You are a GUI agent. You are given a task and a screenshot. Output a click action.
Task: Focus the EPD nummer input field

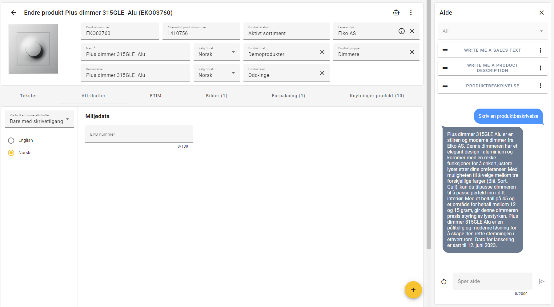point(139,134)
